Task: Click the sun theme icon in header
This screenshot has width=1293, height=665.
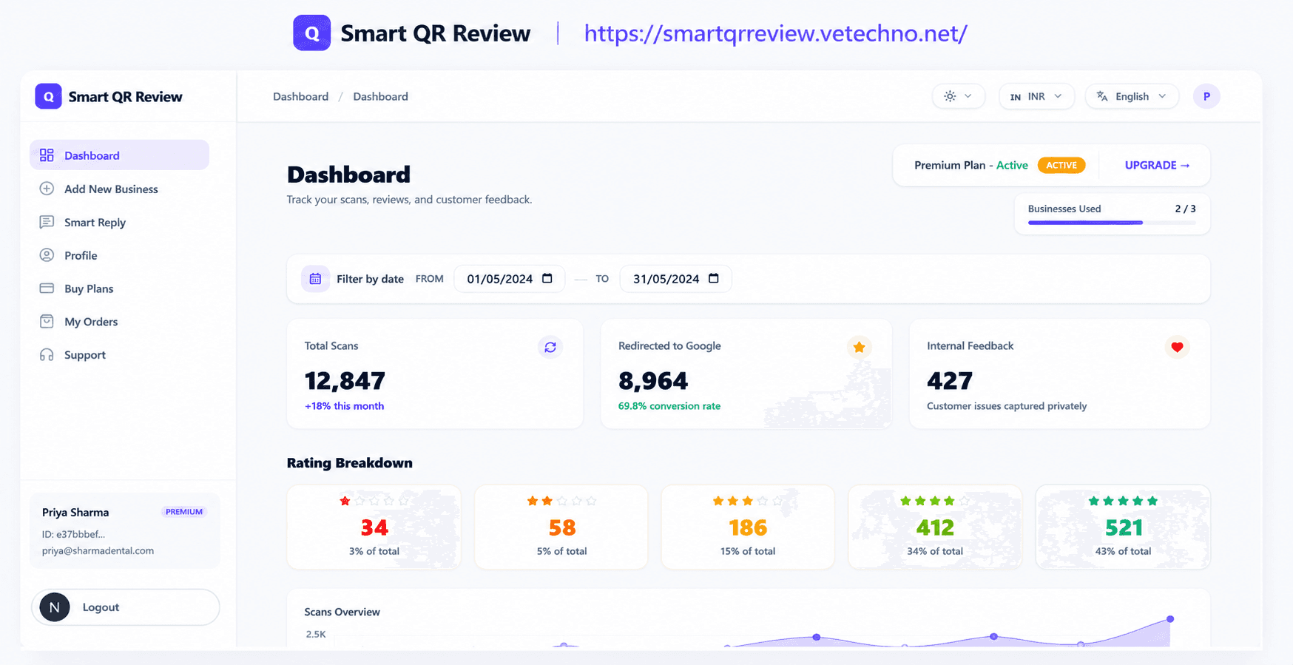Action: 950,96
